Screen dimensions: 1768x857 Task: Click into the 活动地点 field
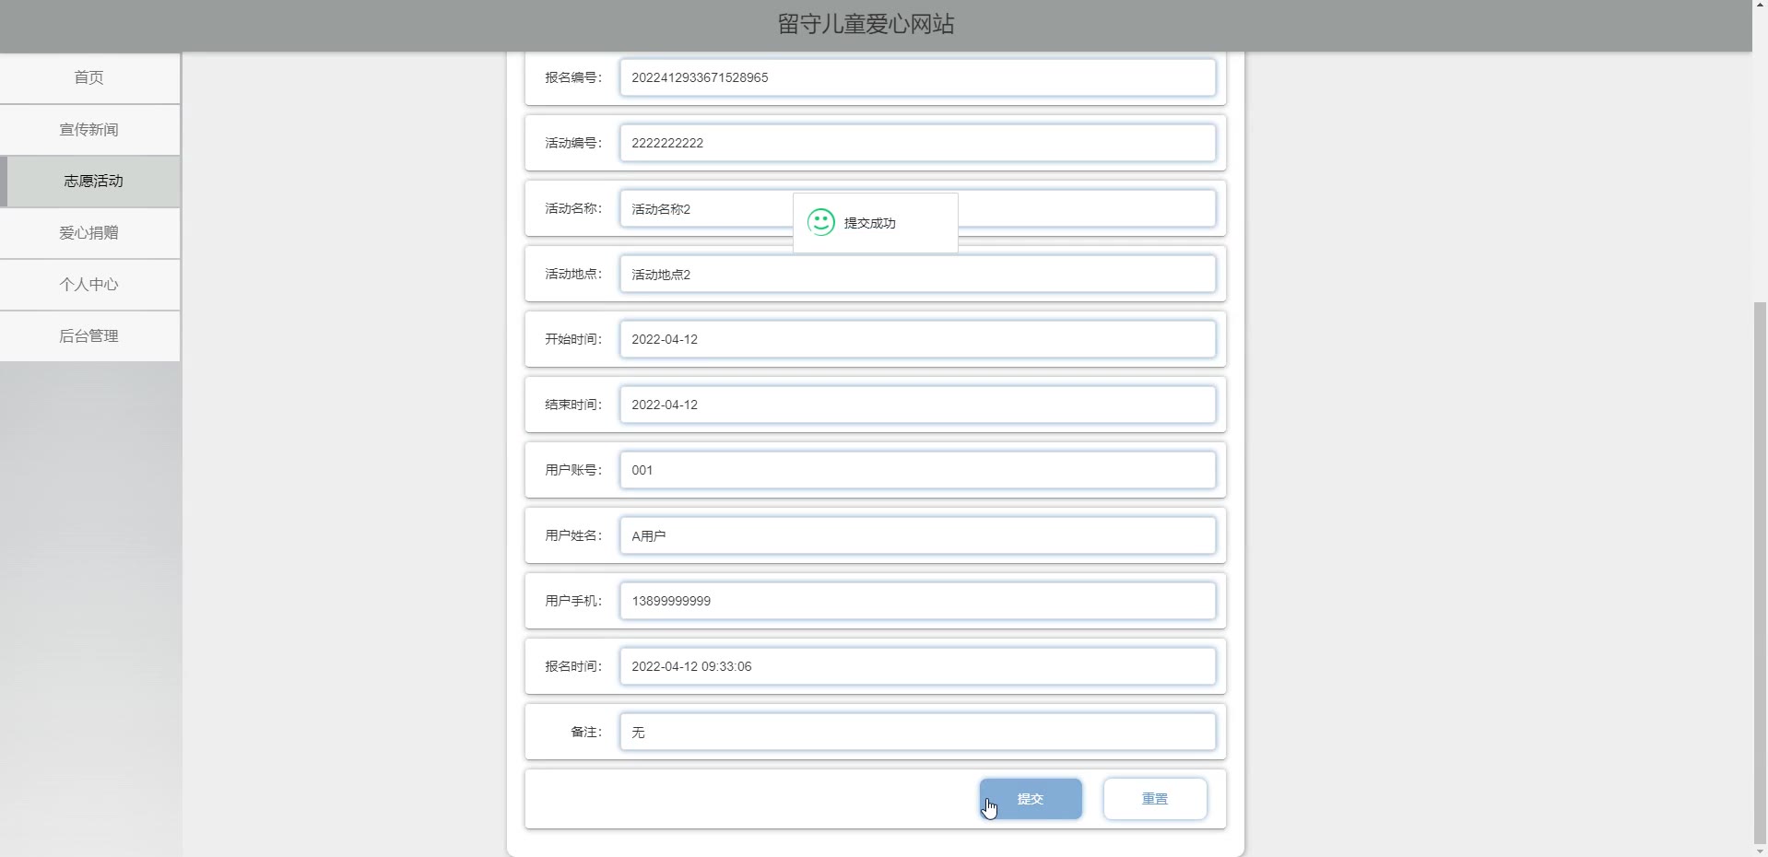coord(917,274)
